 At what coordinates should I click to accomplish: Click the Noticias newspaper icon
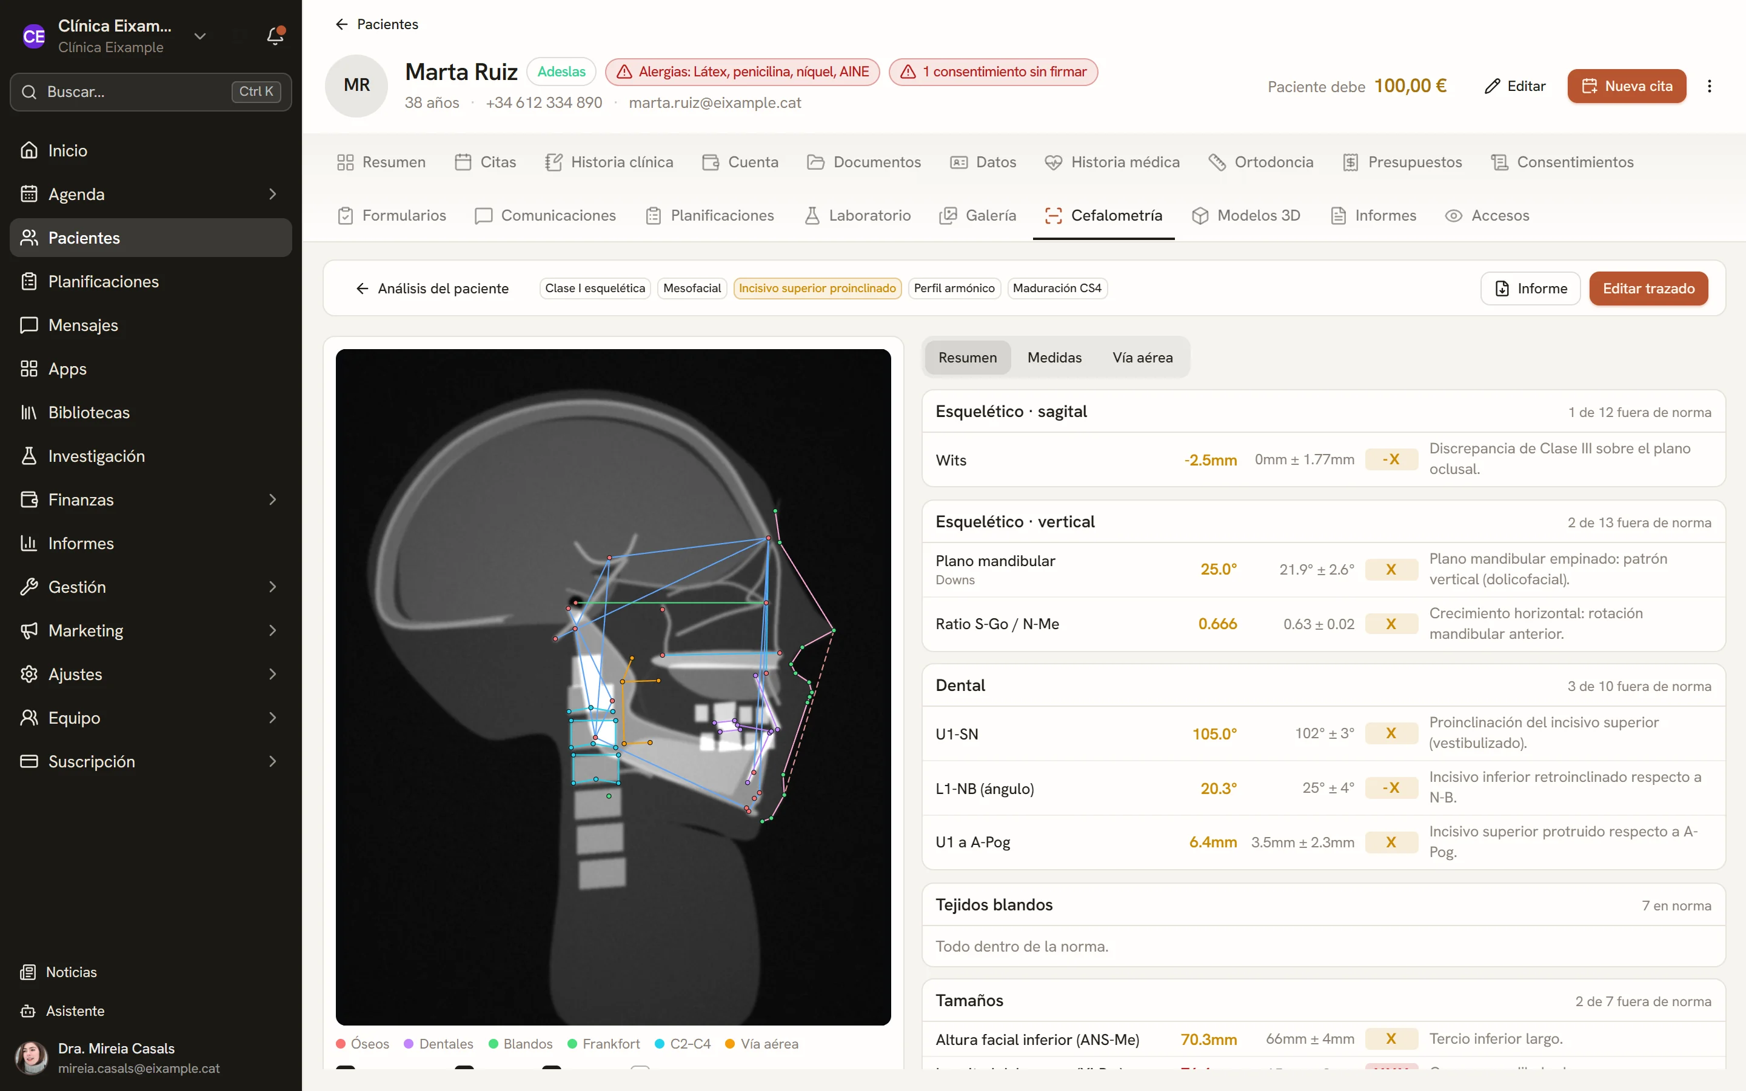pos(28,972)
